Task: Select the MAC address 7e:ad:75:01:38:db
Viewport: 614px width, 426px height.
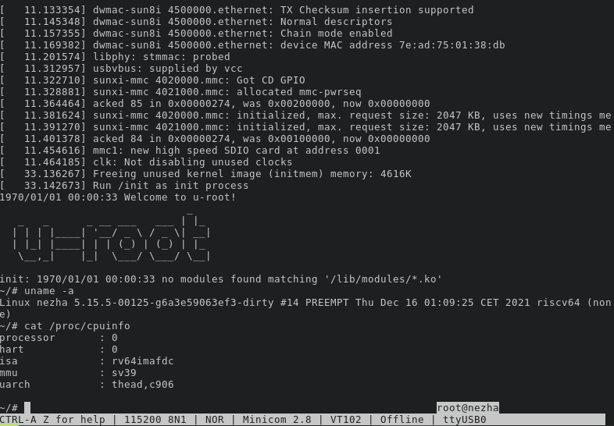Action: point(452,45)
